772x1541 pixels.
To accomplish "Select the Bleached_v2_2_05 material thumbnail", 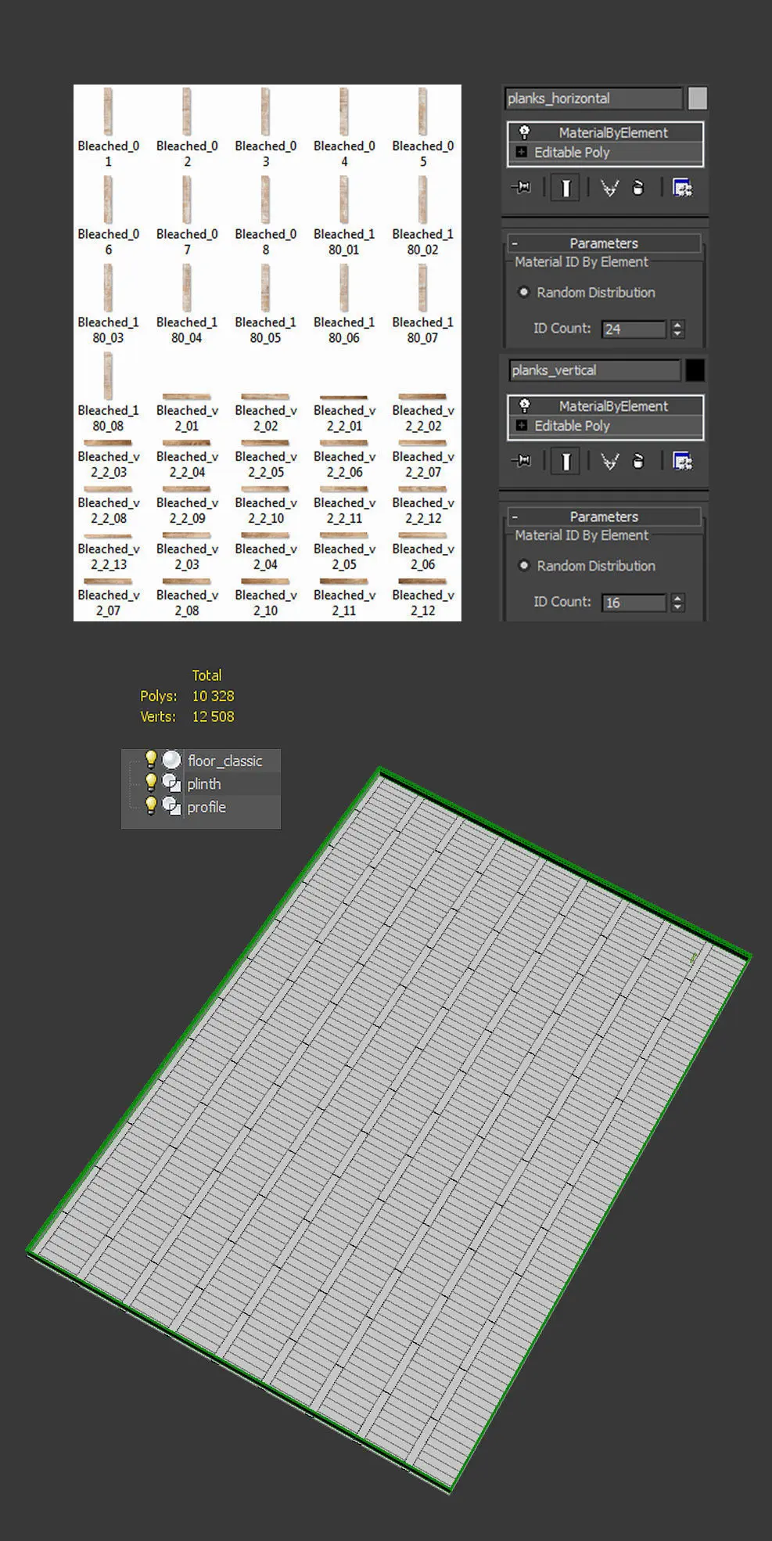I will [x=266, y=443].
